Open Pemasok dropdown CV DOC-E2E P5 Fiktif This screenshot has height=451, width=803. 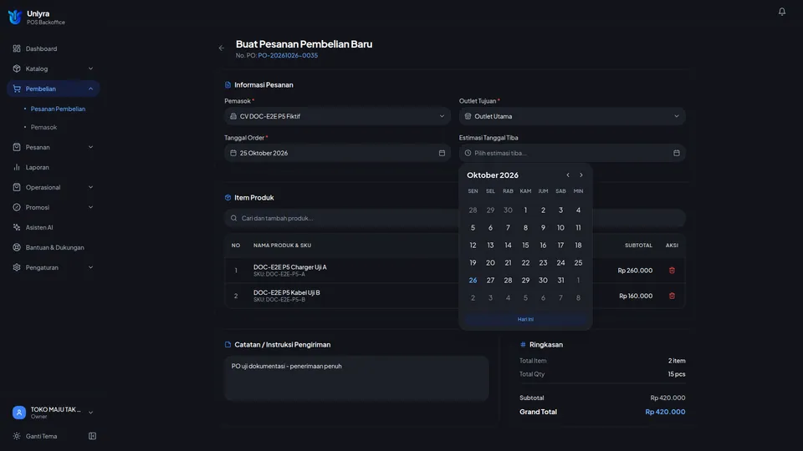(x=337, y=116)
